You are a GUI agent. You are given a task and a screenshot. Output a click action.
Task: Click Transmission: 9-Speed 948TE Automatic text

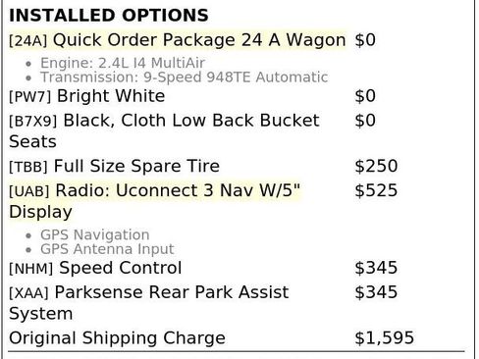pyautogui.click(x=184, y=77)
